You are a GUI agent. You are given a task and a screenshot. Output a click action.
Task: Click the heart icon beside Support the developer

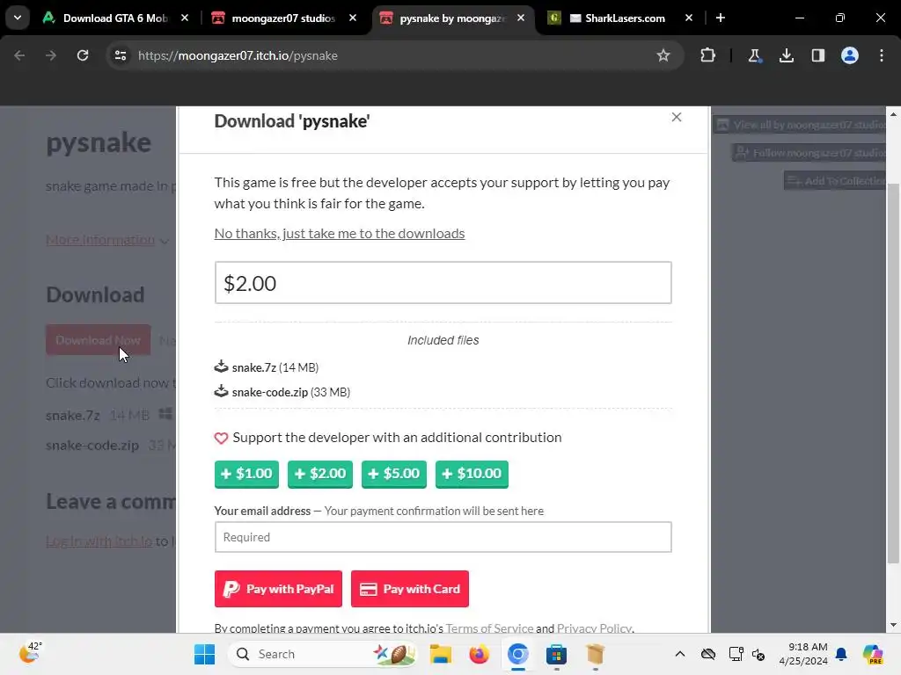pos(221,438)
